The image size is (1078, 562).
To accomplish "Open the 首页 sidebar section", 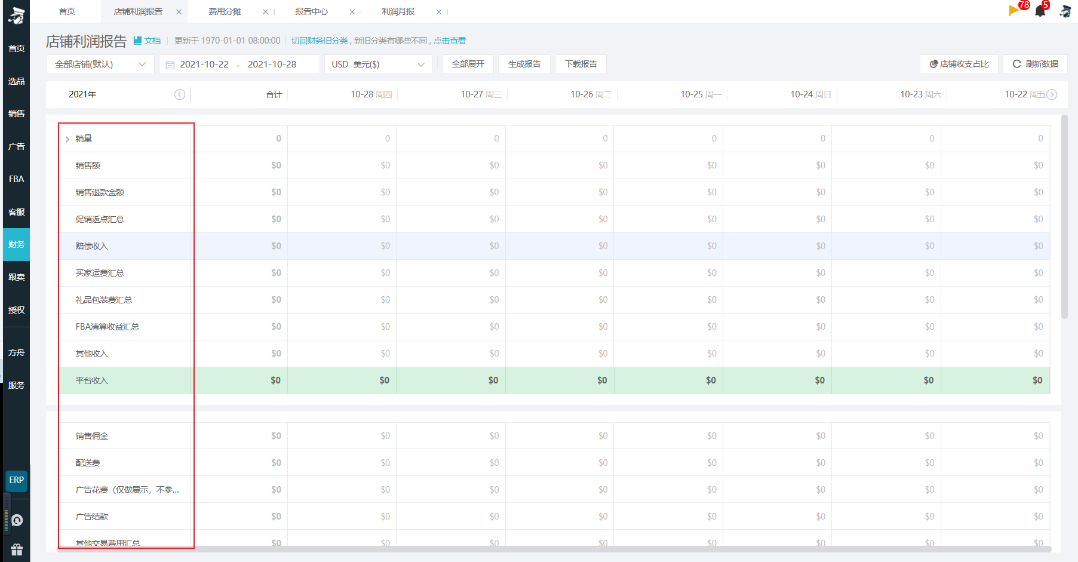I will (x=16, y=48).
